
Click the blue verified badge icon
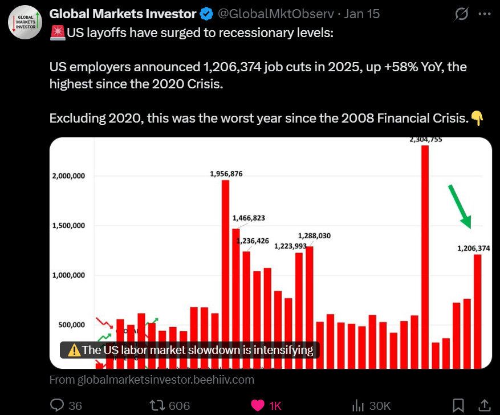(x=206, y=14)
